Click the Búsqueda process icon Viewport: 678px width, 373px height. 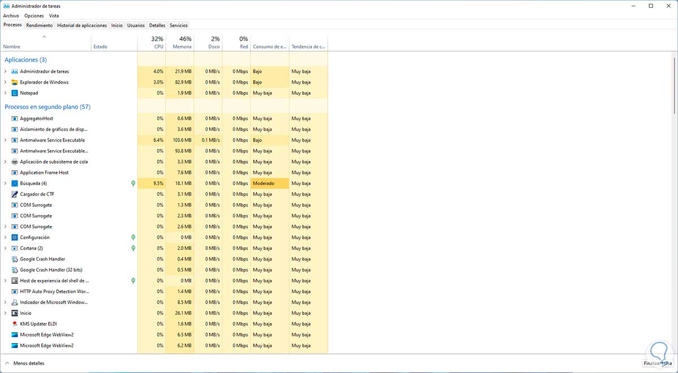15,183
